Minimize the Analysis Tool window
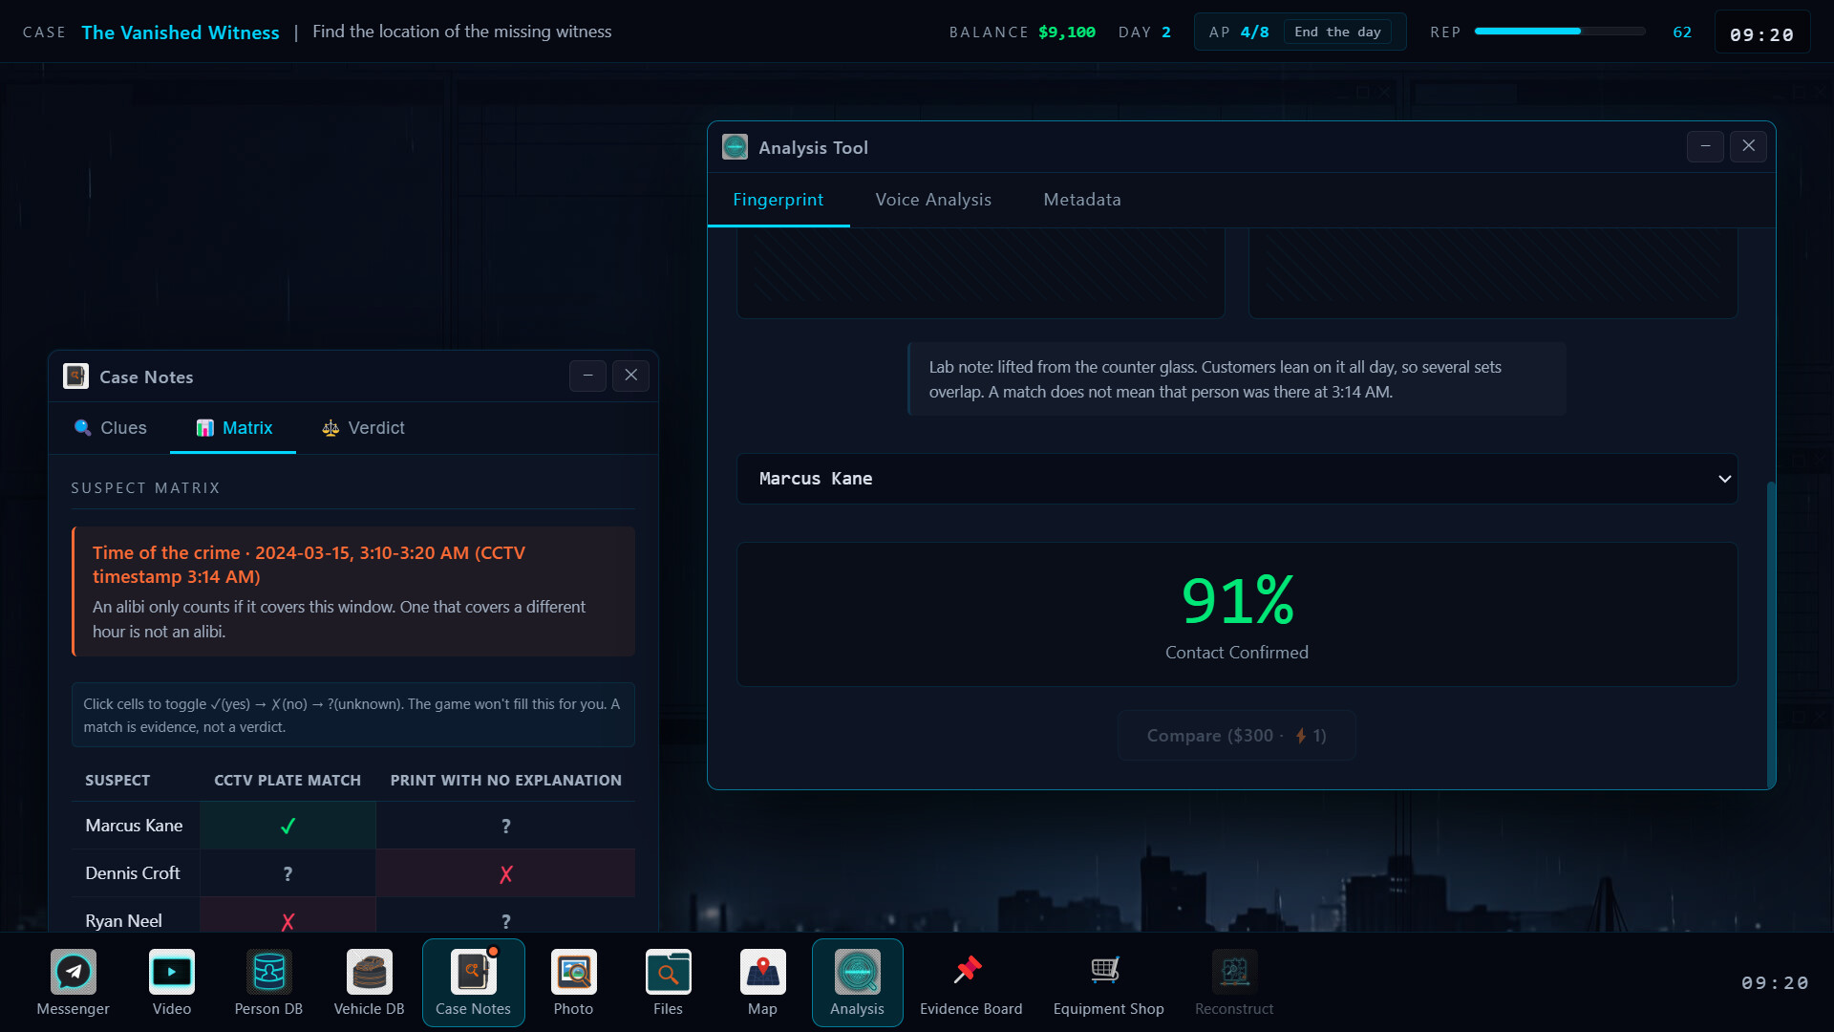Screen dimensions: 1834x1032 [1705, 146]
